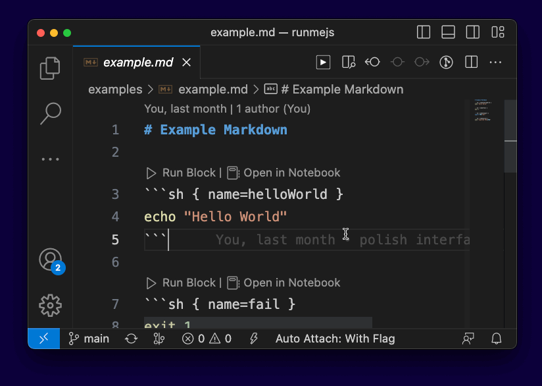Split the editor right
The image size is (542, 386).
471,63
